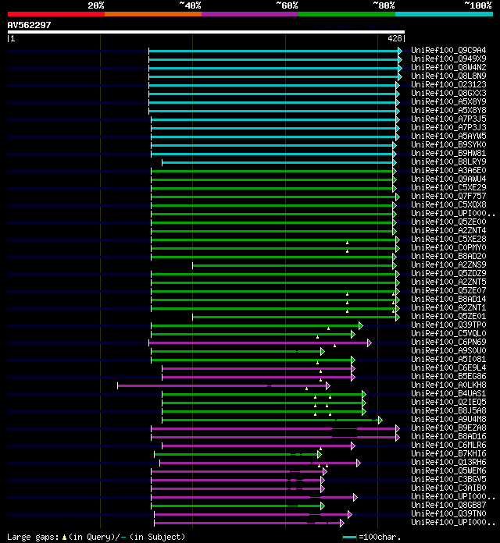Click the cyan ~100% identity color segment
Viewport: 500px width, 543px height.
click(444, 14)
